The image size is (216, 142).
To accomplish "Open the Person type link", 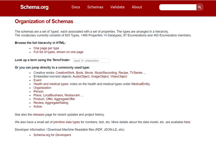I will point(38,92).
